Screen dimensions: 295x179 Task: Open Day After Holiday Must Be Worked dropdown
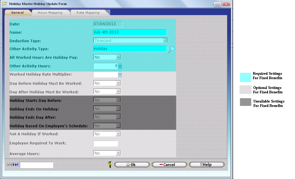click(118, 92)
